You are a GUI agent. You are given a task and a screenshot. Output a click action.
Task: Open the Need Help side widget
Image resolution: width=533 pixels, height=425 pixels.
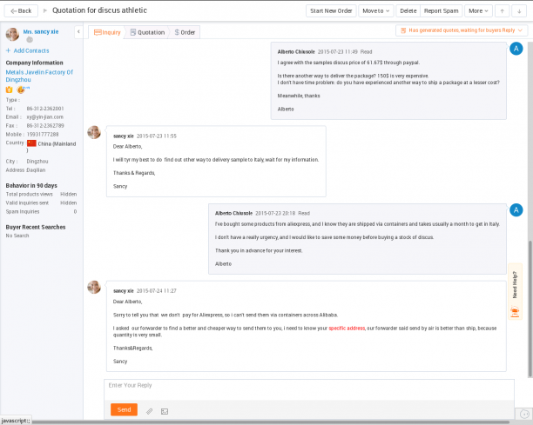tap(515, 292)
